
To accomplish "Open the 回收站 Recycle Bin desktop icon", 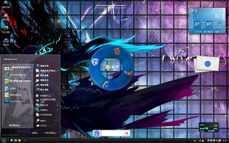I will 6,42.
